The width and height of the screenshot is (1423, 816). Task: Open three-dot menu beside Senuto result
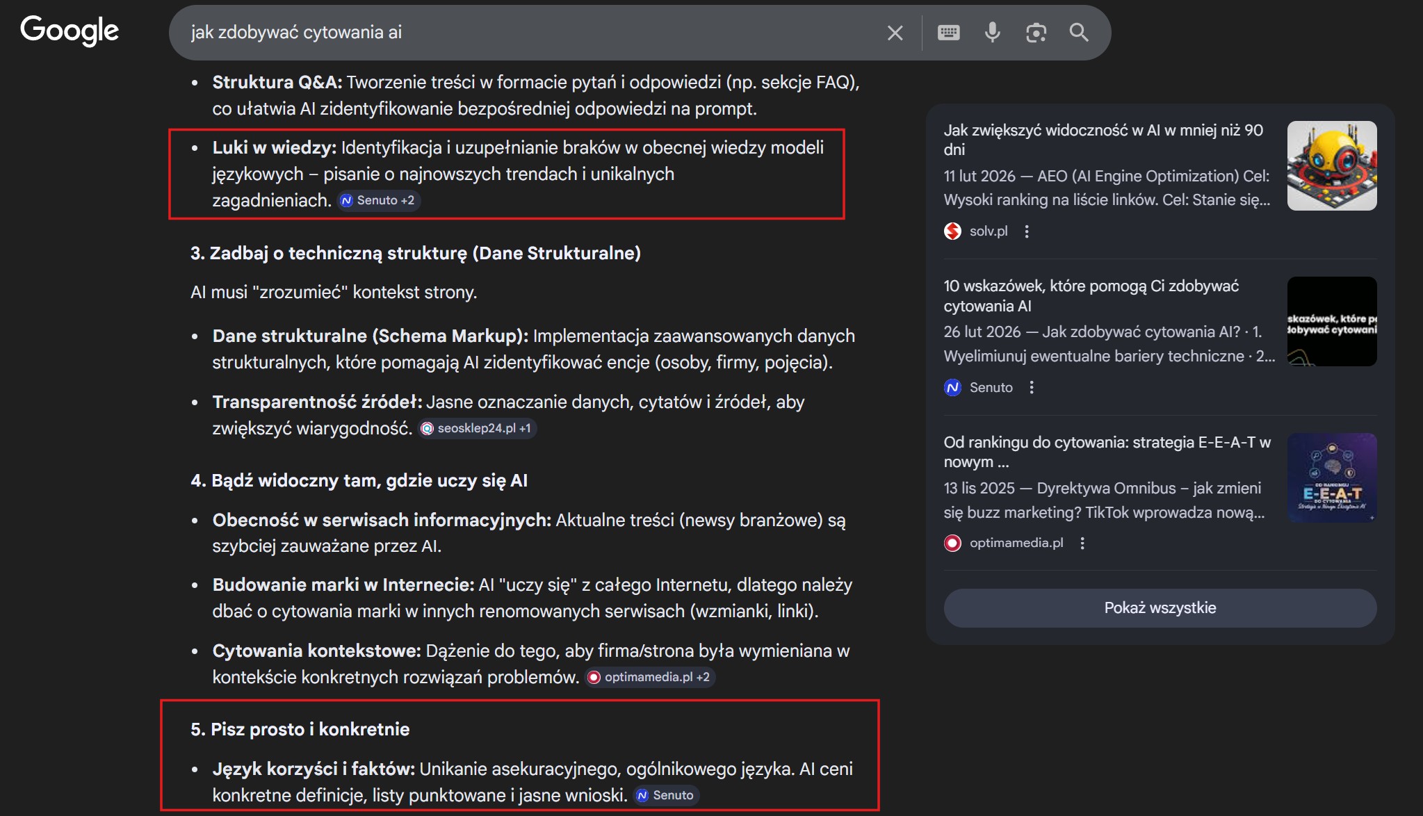[x=1032, y=387]
